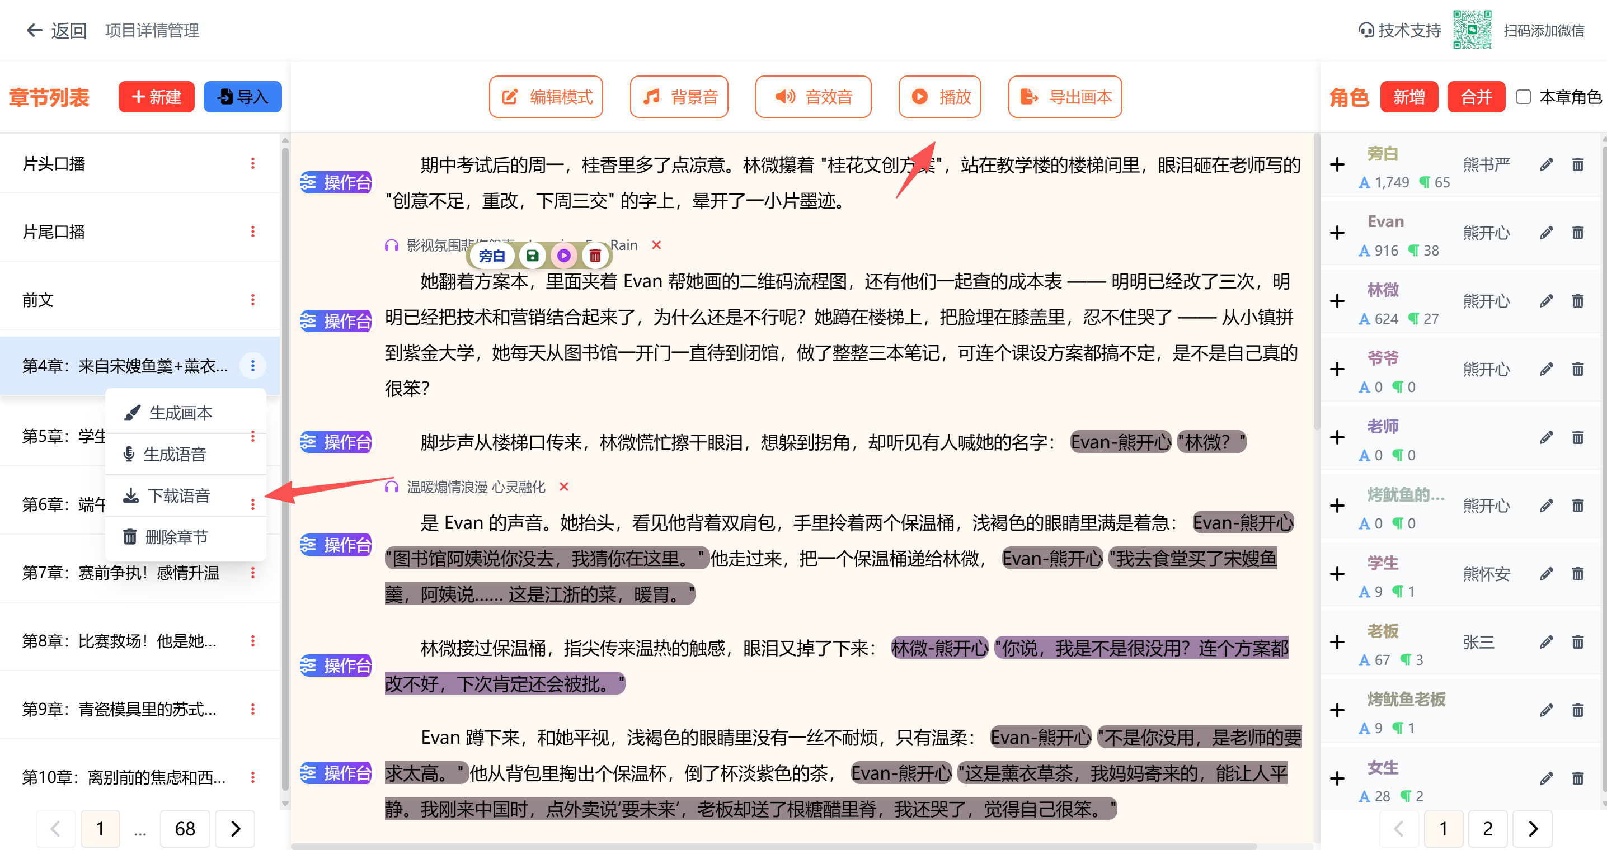Click the purple play icon in floating toolbar

563,256
